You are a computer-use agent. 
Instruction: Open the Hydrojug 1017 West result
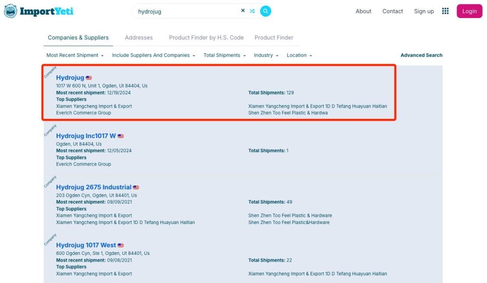tap(86, 245)
